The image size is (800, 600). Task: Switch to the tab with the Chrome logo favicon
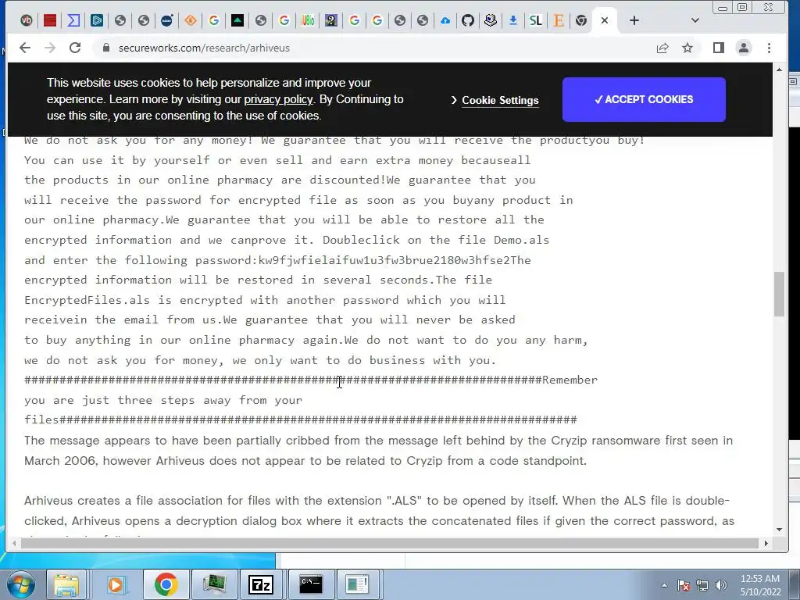pos(581,20)
